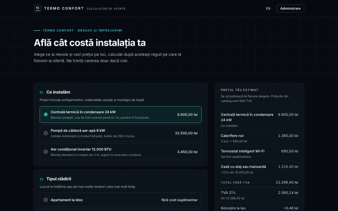Click the 32.500,00 lei option price
338x211 pixels.
point(186,133)
